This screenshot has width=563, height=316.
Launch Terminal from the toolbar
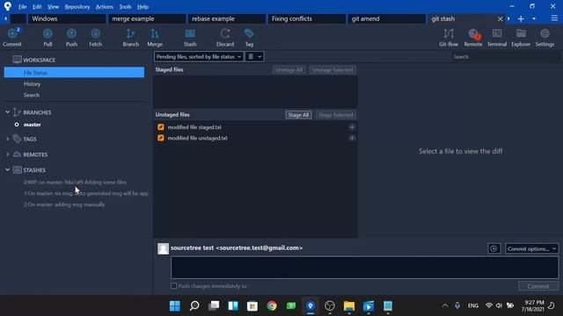click(x=497, y=37)
